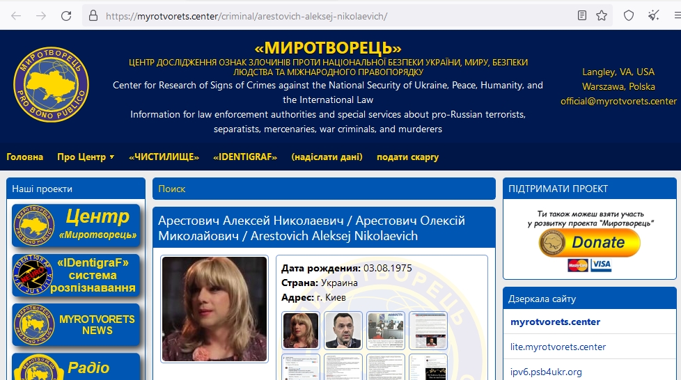Toggle reader view icon in address bar
The width and height of the screenshot is (681, 380).
point(582,15)
